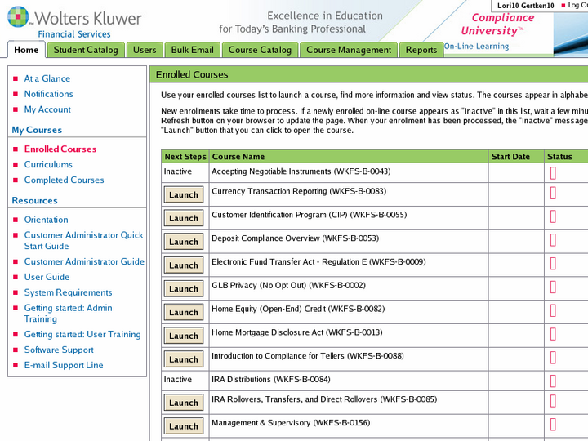This screenshot has width=588, height=441.
Task: Open Customer Administrator Guide link
Action: click(x=84, y=261)
